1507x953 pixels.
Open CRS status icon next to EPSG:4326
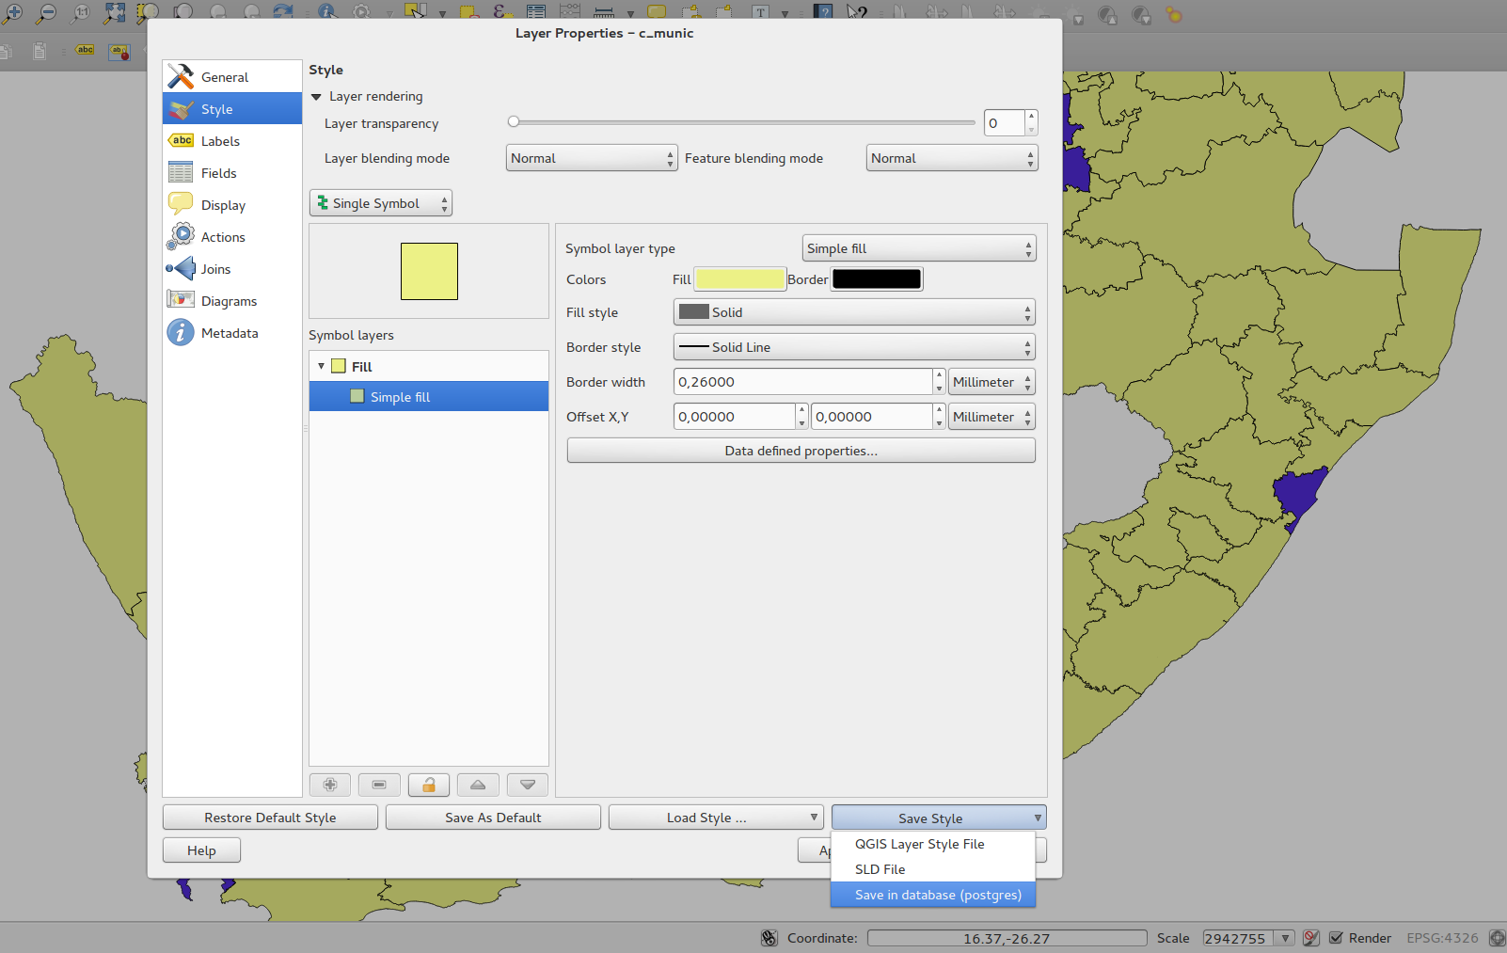click(x=1497, y=938)
